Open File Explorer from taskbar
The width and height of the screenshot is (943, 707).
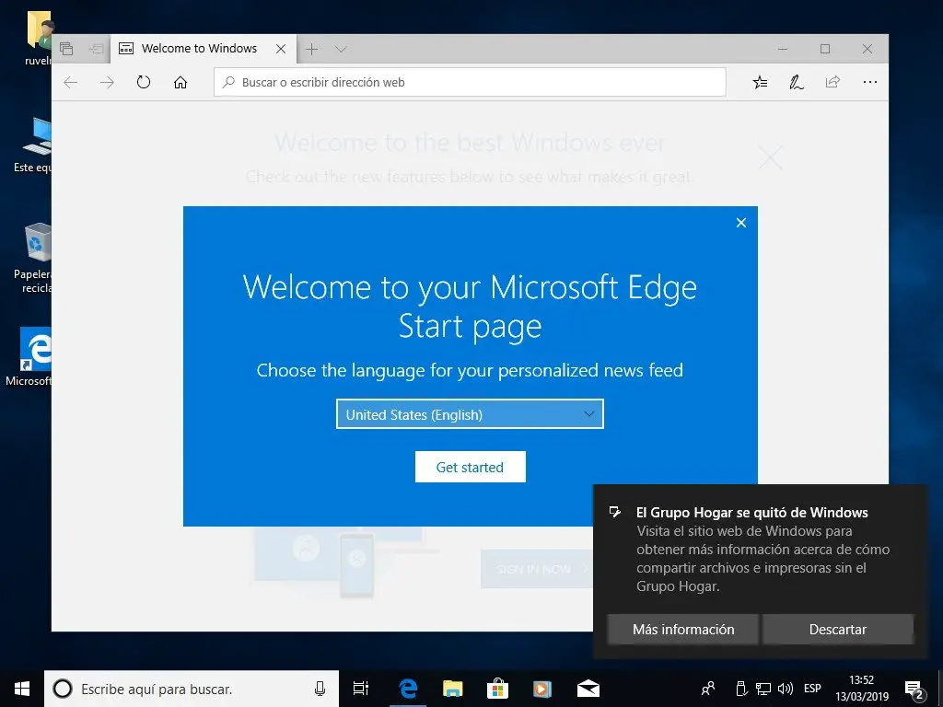click(452, 689)
